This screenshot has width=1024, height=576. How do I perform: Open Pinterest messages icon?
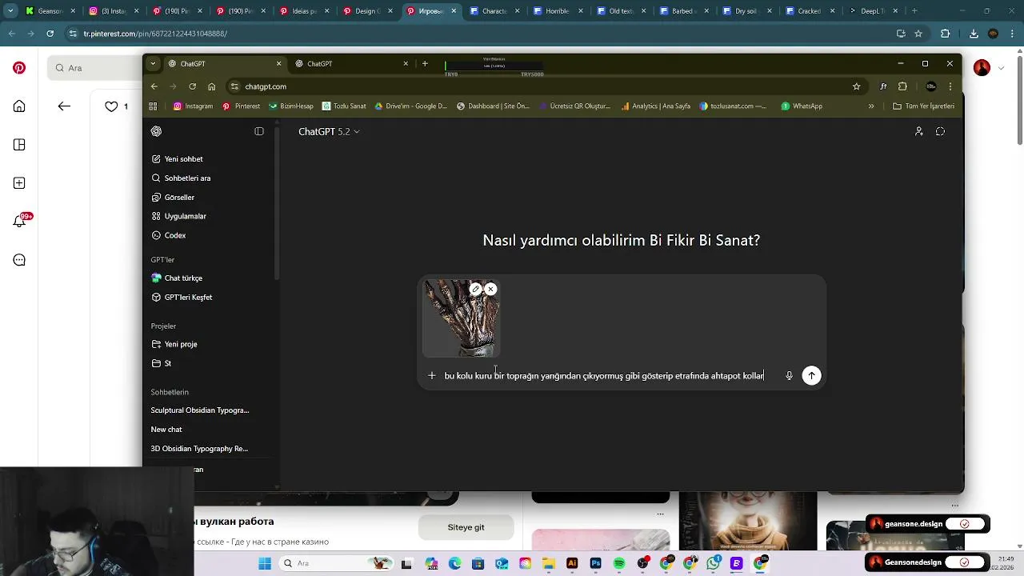point(19,260)
